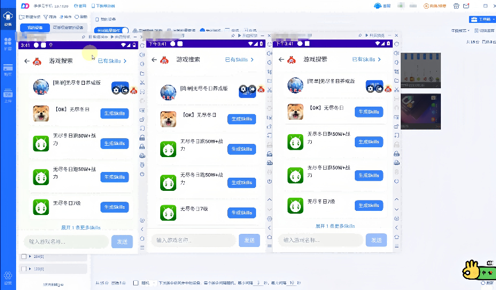Open 已有Skills in right phone
496x290 pixels.
tap(367, 60)
